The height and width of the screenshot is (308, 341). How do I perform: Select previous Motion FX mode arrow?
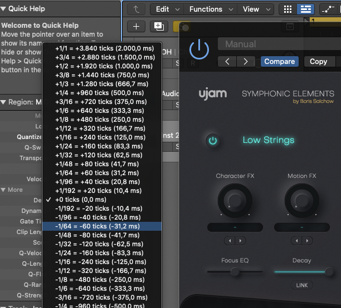point(296,241)
